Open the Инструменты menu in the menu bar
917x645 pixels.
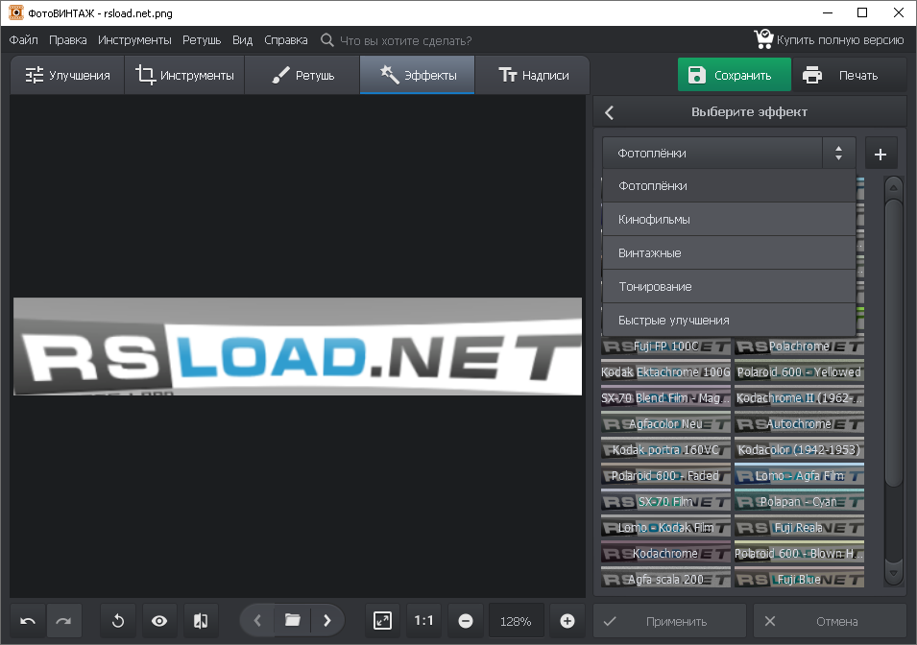134,40
